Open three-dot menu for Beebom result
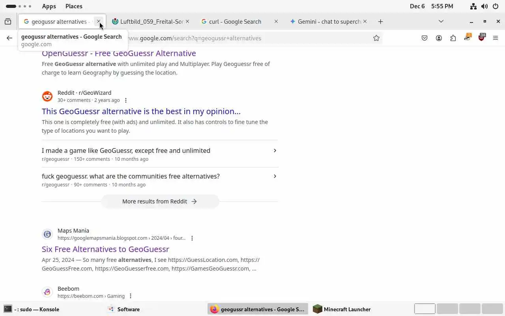Viewport: 505px width, 316px height. pos(131,296)
